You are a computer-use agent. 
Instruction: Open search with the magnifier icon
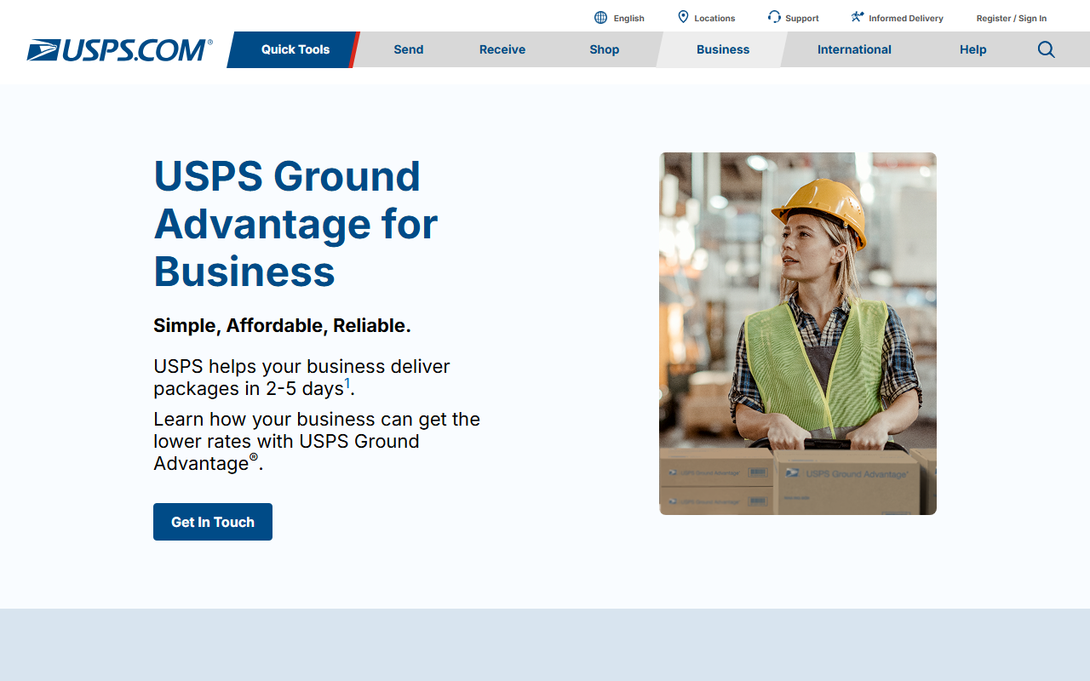pyautogui.click(x=1047, y=49)
